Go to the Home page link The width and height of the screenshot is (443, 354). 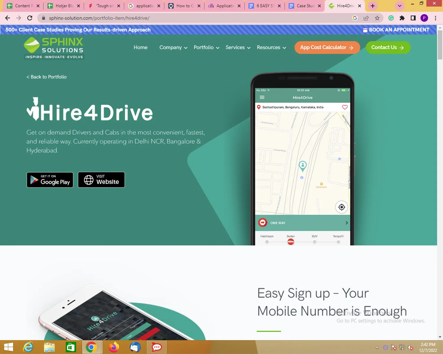point(141,47)
